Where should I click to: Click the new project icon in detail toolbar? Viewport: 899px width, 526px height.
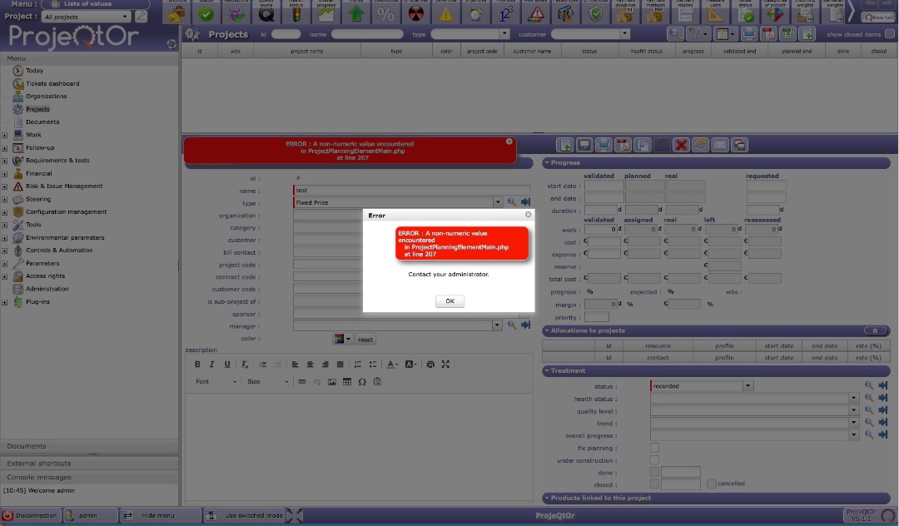pos(565,145)
